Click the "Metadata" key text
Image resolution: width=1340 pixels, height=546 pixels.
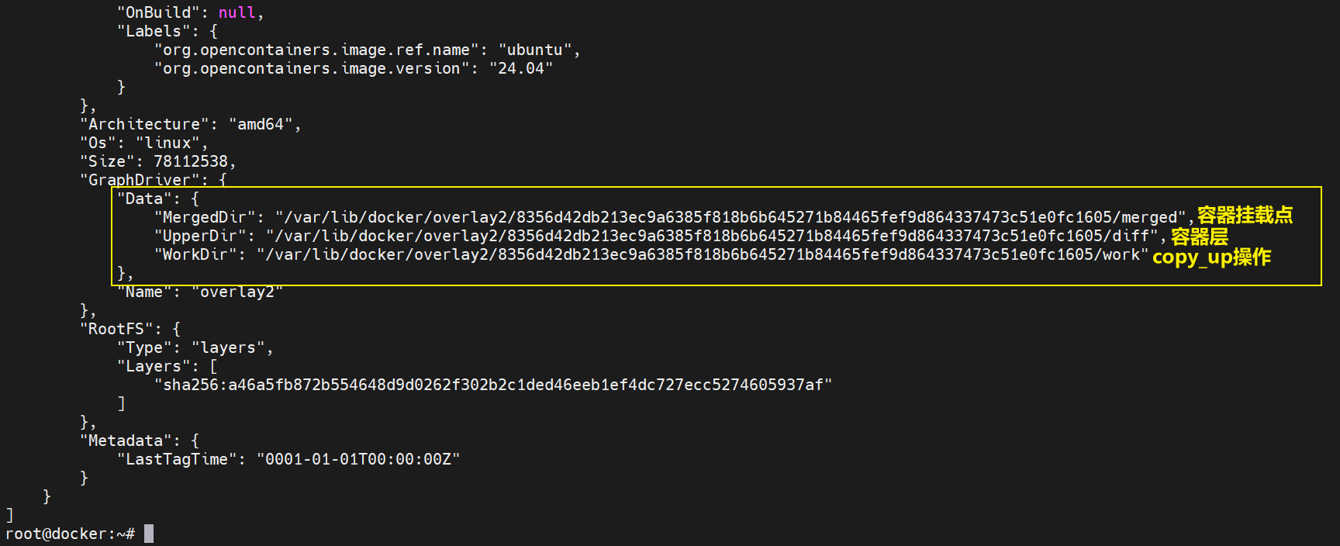point(126,441)
